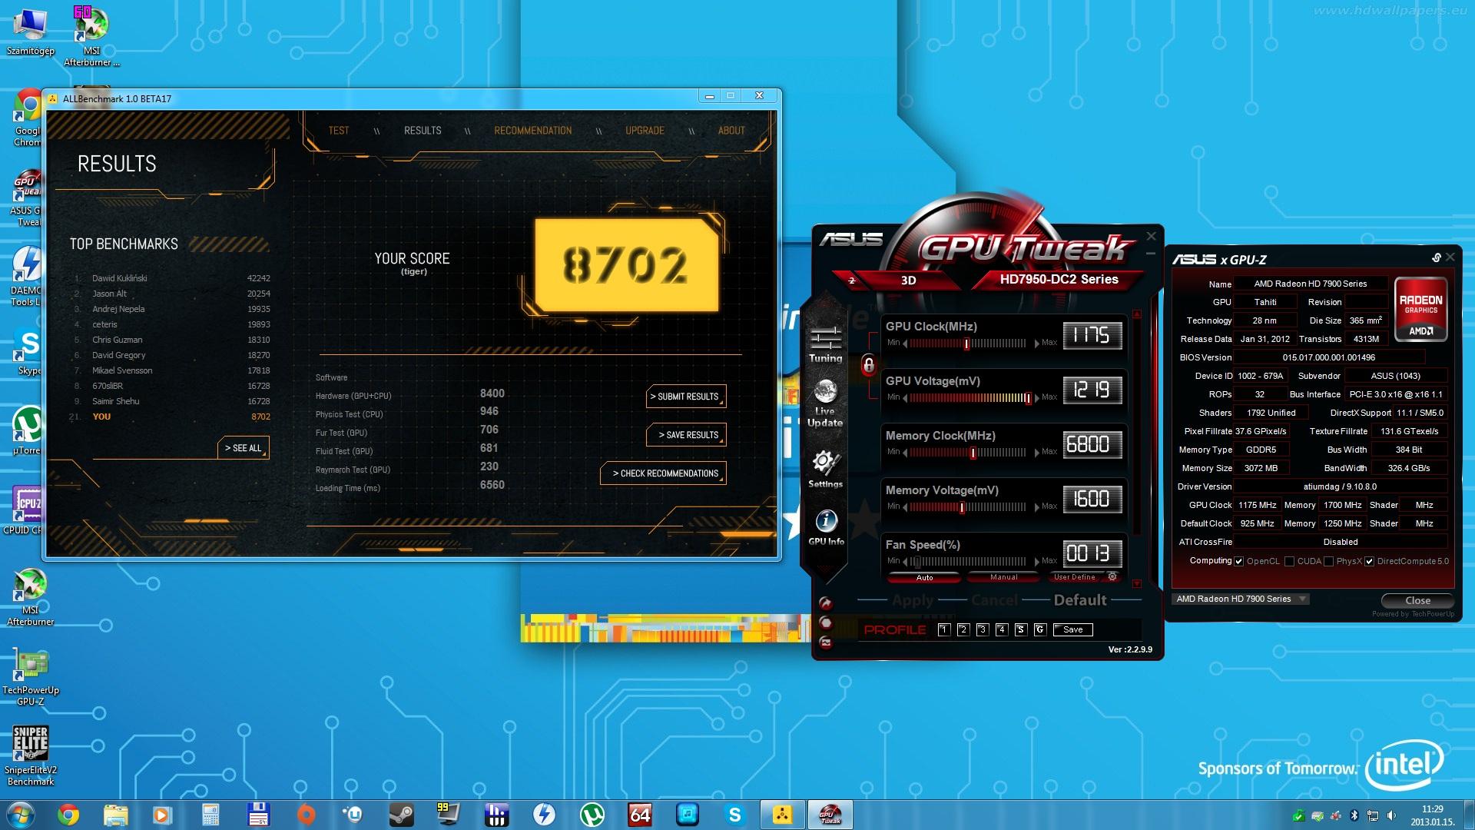Open the Settings section of GPU Tweak
The image size is (1475, 830).
(825, 469)
